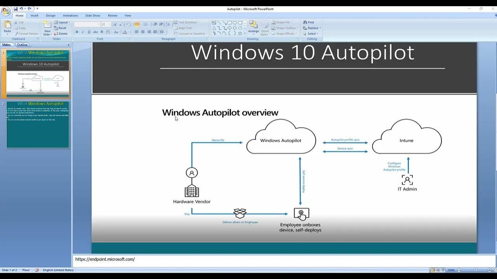Select slide 2 thumbnail
The height and width of the screenshot is (279, 497).
tap(38, 125)
